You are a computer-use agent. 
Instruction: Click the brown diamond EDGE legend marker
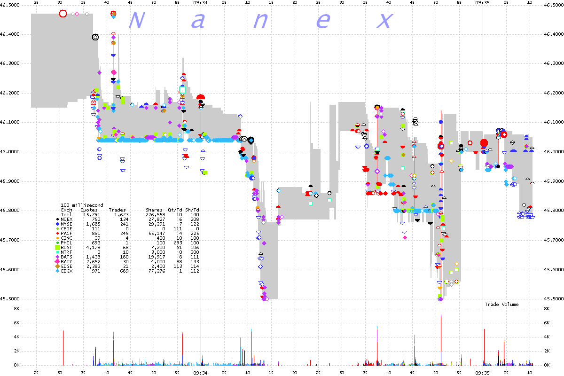[57, 265]
